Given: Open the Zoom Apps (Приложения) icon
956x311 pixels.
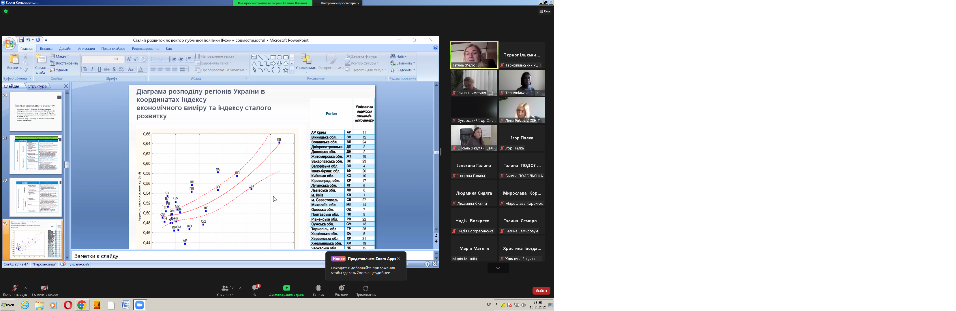Looking at the screenshot, I should click(x=365, y=288).
